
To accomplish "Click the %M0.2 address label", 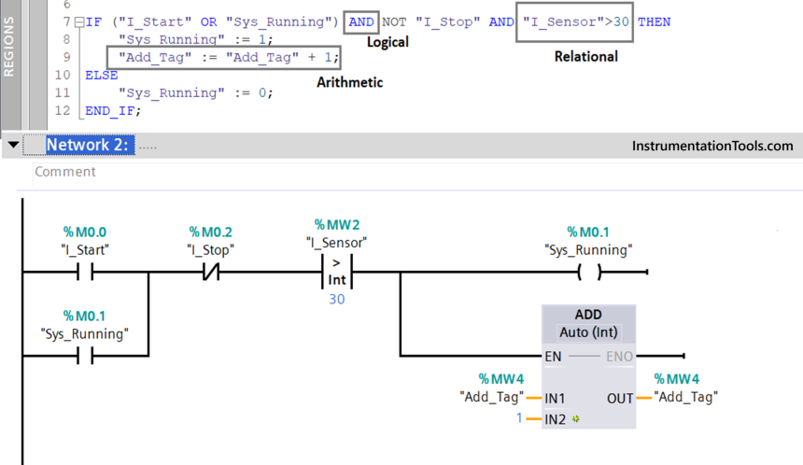I will coord(210,232).
